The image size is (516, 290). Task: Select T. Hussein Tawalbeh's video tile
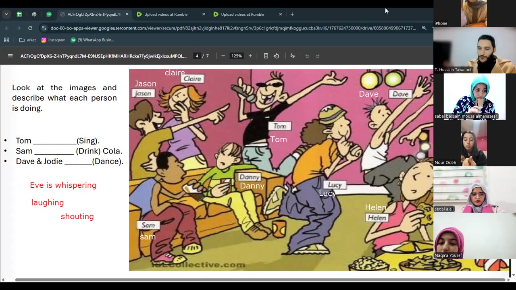(x=474, y=50)
